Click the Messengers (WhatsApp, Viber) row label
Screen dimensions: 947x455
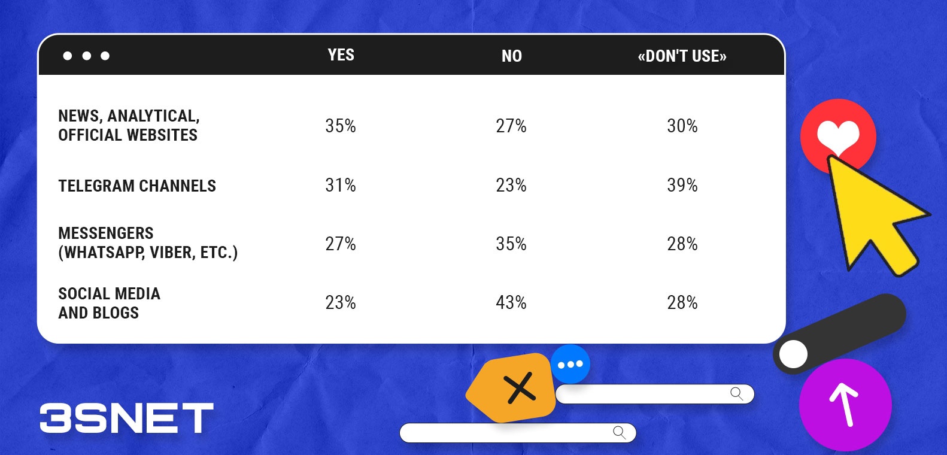(147, 242)
